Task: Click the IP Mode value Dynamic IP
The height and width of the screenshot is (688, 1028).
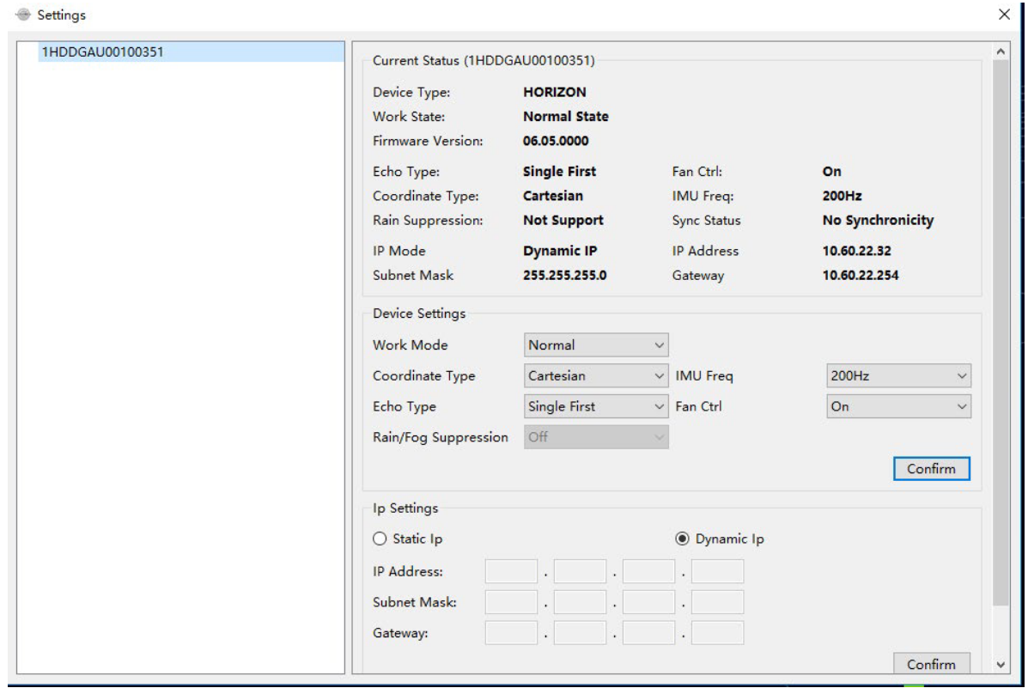Action: point(560,251)
